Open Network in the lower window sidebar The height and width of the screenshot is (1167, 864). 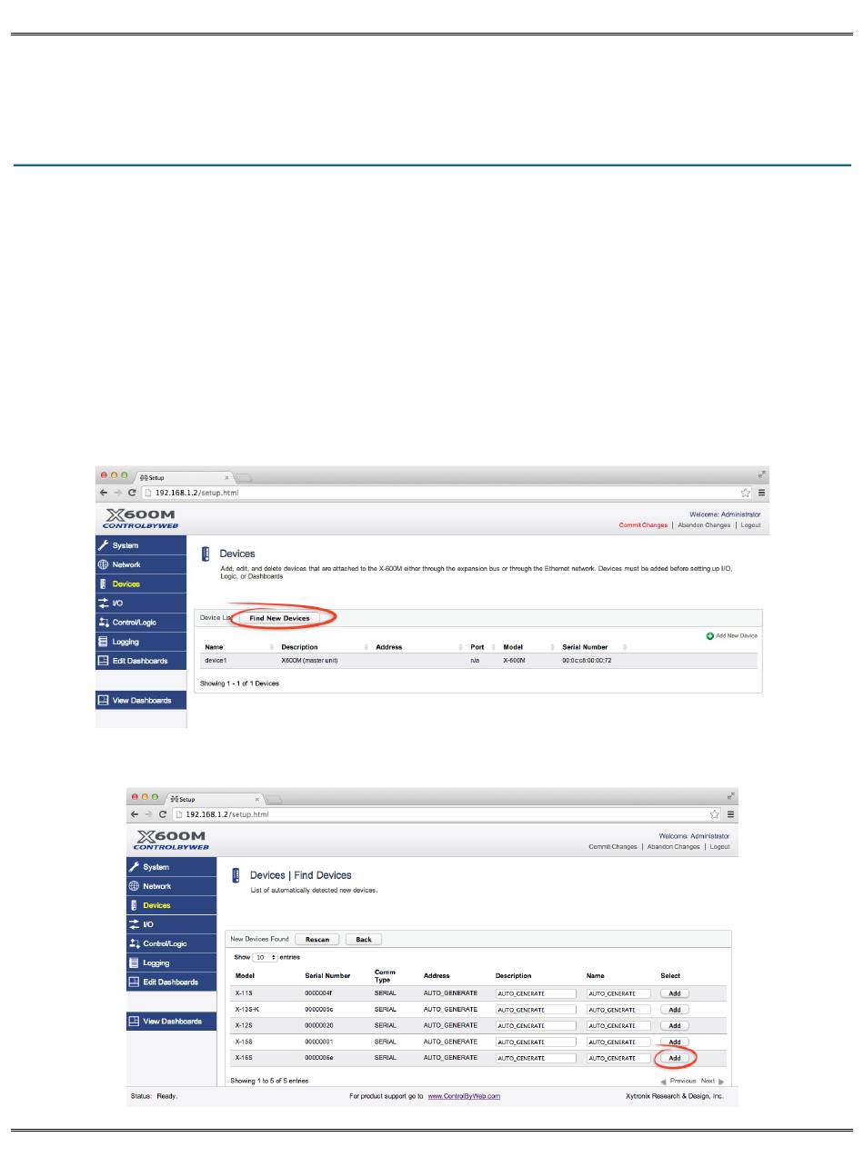point(172,886)
